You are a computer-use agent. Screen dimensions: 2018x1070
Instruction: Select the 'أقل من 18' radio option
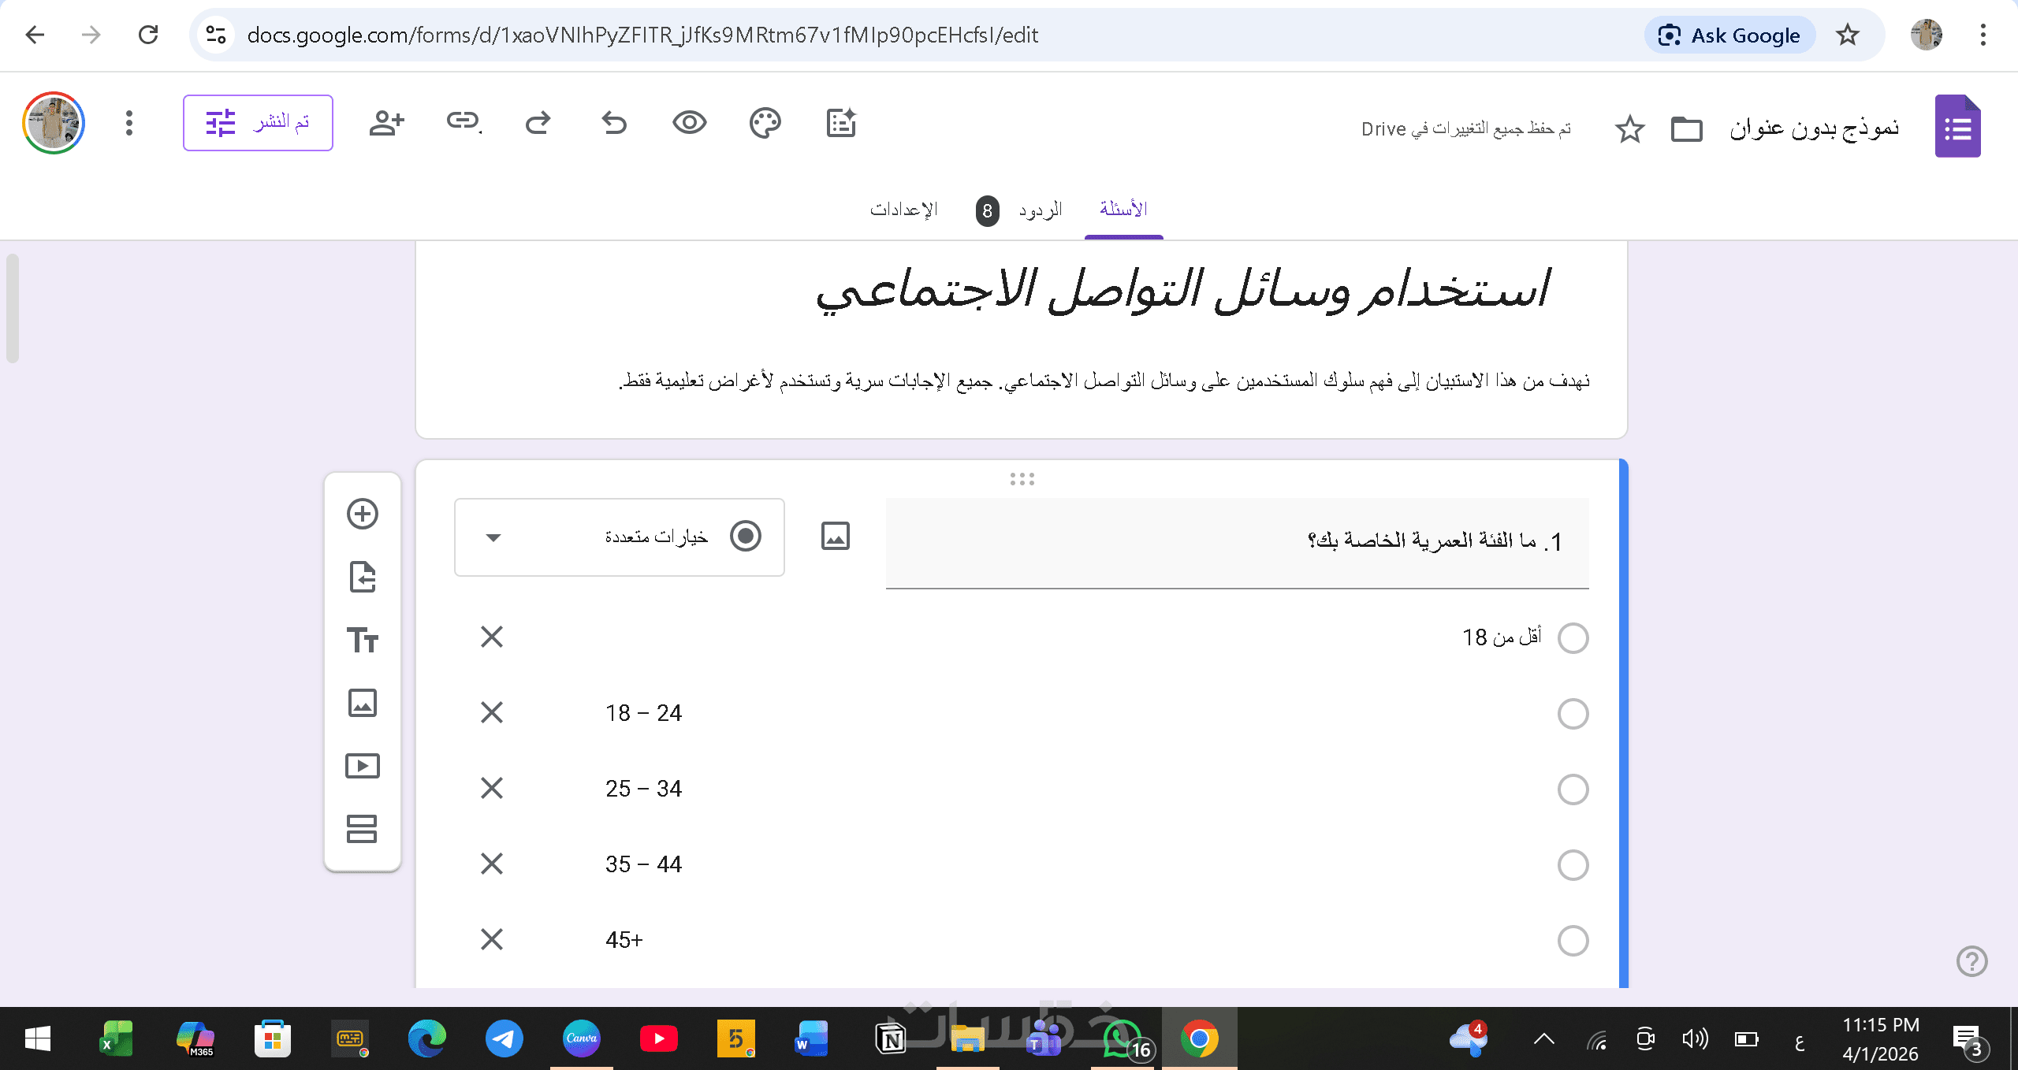[x=1573, y=638]
